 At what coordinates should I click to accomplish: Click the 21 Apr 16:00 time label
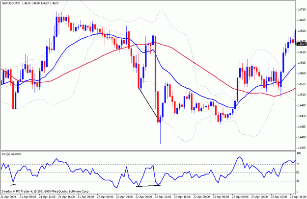(66, 197)
